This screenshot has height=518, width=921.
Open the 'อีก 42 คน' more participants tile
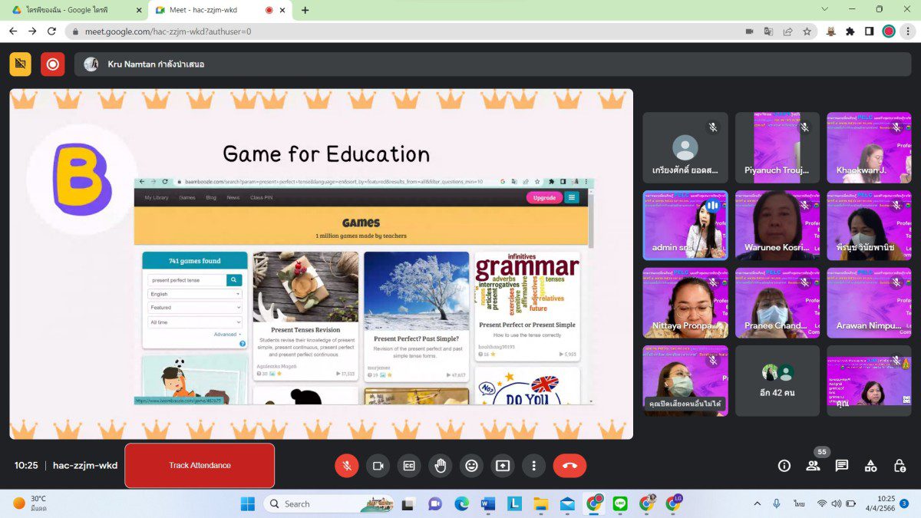coord(777,381)
